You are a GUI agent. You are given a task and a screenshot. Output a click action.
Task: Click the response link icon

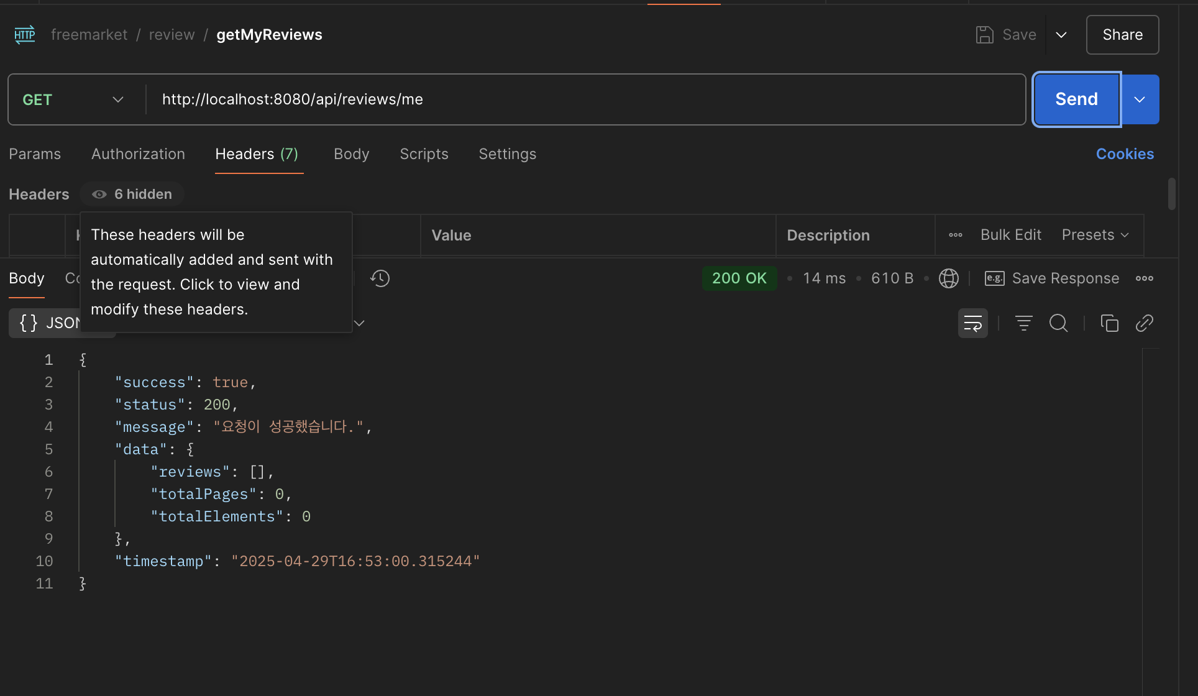click(1144, 323)
